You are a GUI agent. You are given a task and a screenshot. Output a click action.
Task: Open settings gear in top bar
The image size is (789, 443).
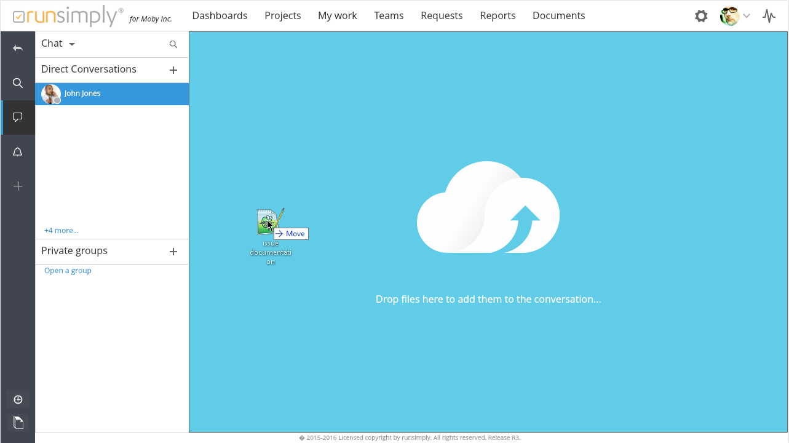click(701, 16)
